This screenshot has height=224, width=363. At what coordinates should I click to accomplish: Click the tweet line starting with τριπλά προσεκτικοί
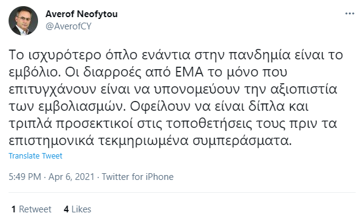(x=173, y=124)
